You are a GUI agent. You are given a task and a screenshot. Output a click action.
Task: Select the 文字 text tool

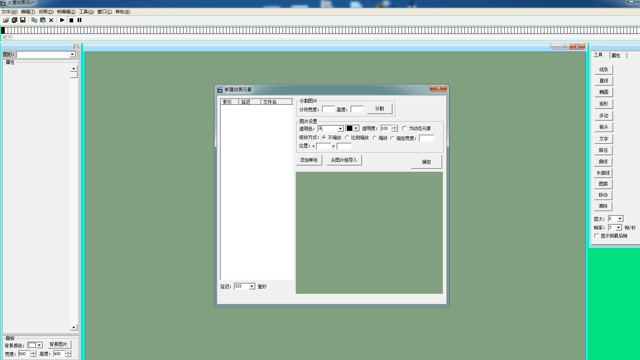pyautogui.click(x=604, y=139)
